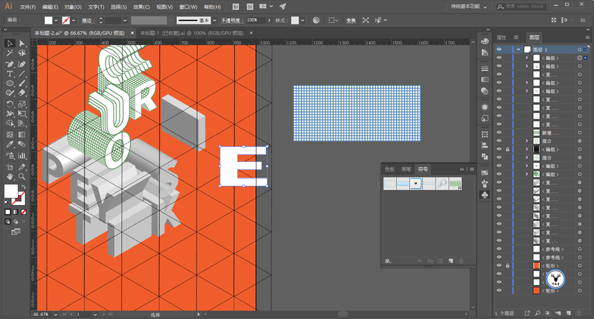Select the Pen tool
The width and height of the screenshot is (594, 319).
pyautogui.click(x=10, y=64)
